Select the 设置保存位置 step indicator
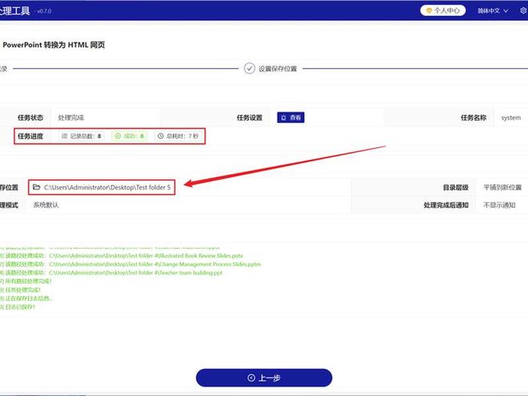This screenshot has height=396, width=528. coord(271,69)
